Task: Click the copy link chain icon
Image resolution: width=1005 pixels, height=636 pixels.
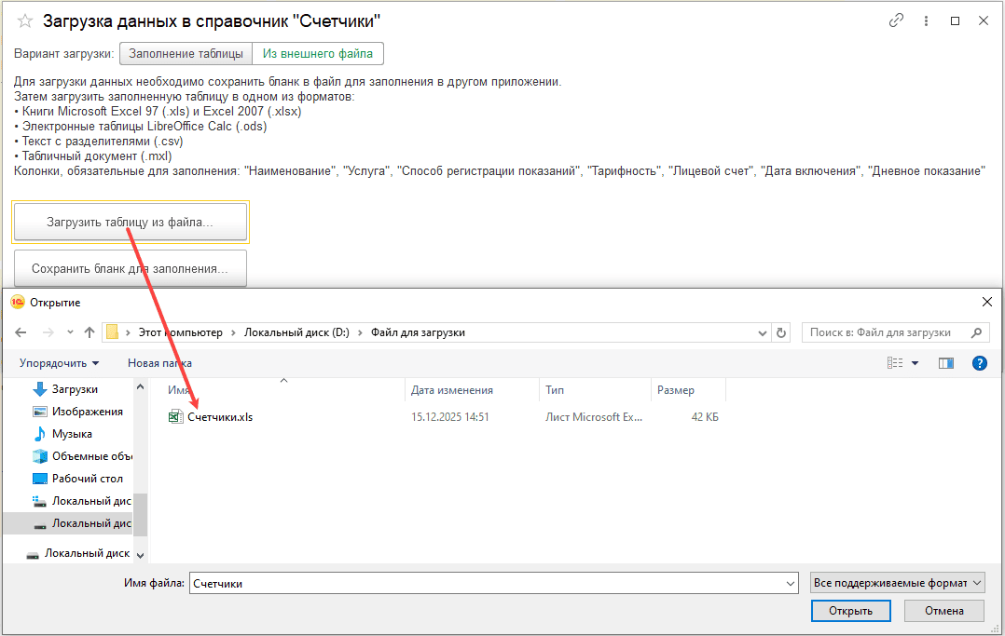Action: click(x=896, y=20)
